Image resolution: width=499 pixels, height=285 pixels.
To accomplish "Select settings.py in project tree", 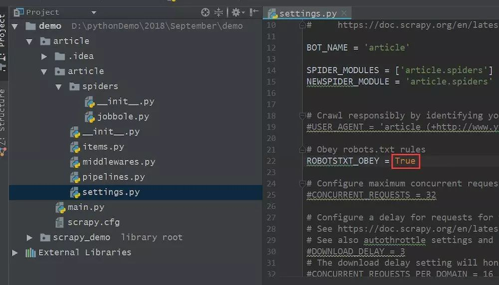I will coord(136,192).
